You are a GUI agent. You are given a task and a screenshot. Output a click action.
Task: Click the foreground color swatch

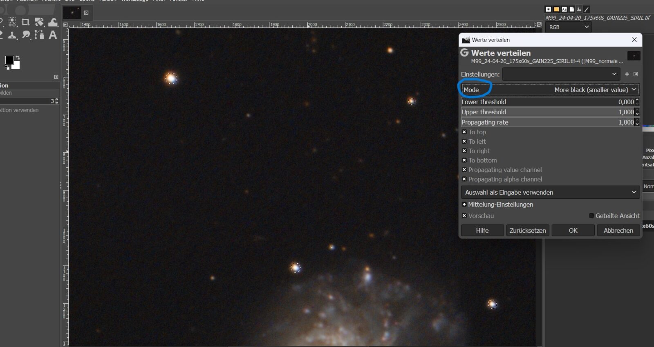pos(9,60)
